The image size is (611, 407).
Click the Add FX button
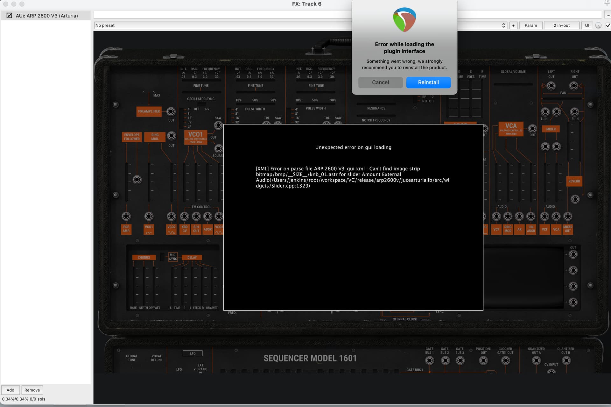[x=11, y=390]
